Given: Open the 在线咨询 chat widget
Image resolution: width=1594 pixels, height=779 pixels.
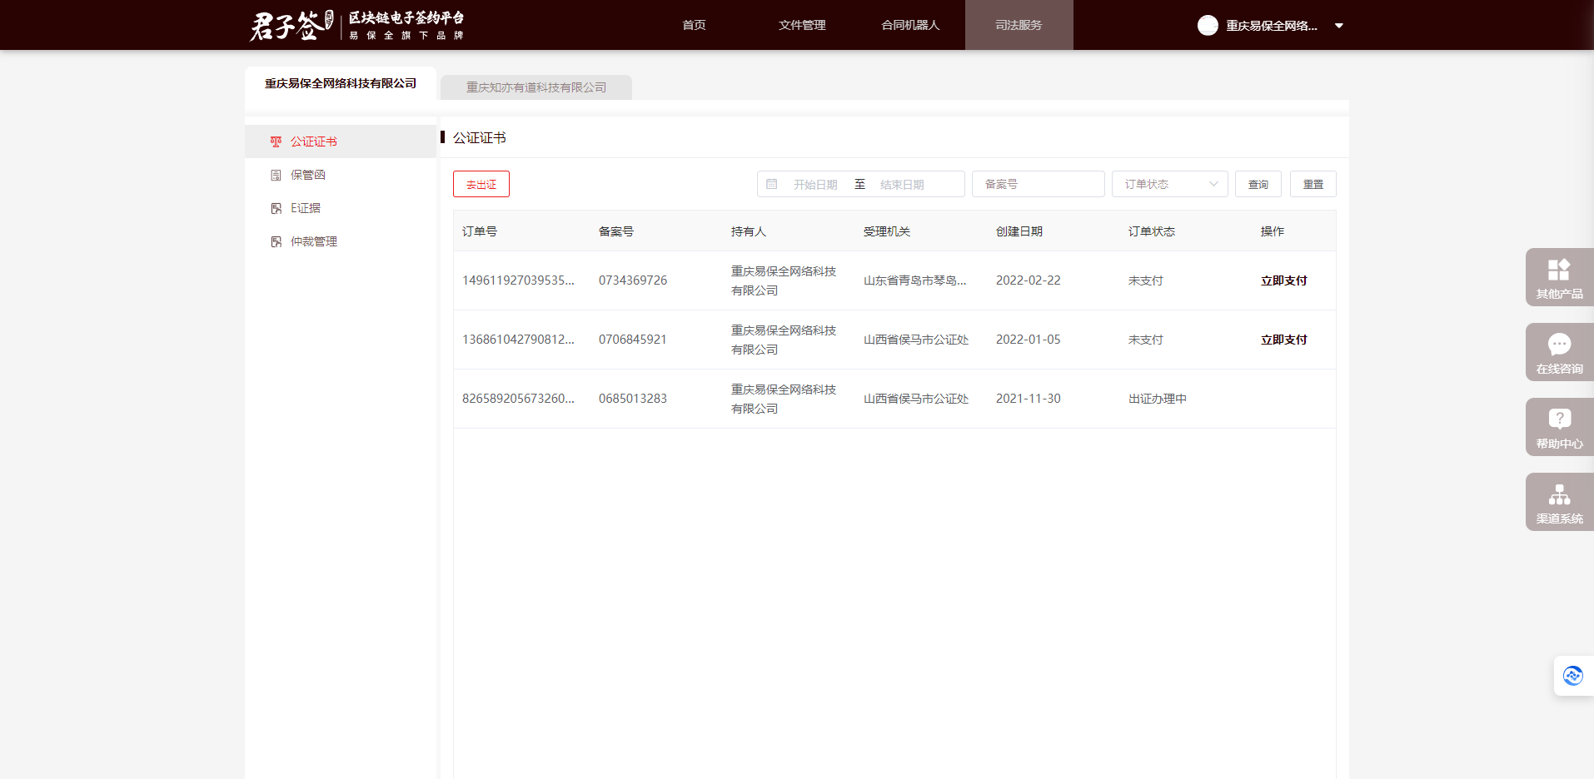Looking at the screenshot, I should click(1560, 352).
